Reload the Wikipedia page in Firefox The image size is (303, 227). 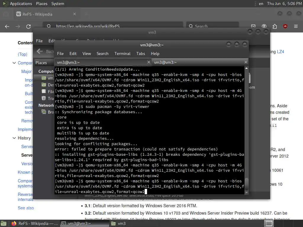(28, 26)
